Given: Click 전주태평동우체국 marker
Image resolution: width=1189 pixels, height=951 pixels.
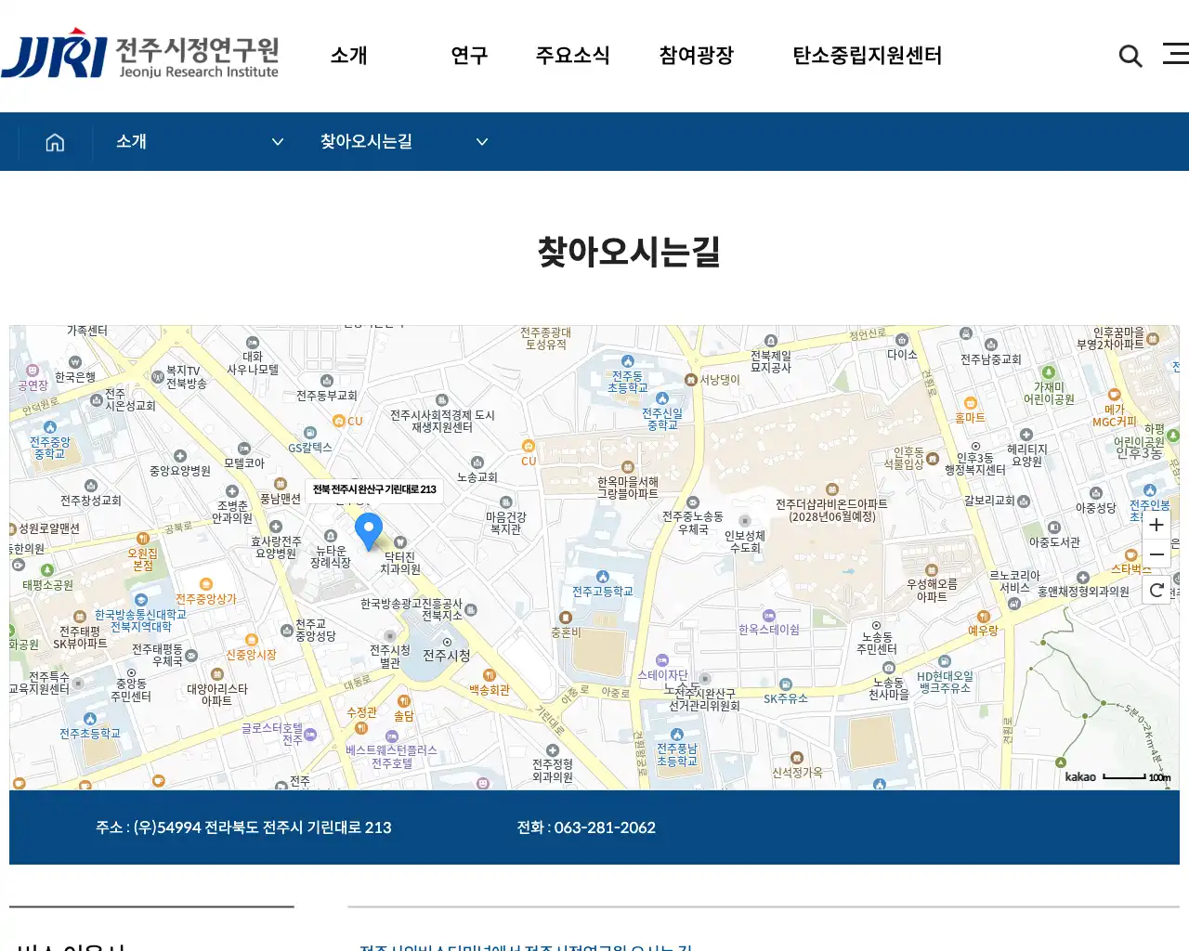Looking at the screenshot, I should pos(191,656).
